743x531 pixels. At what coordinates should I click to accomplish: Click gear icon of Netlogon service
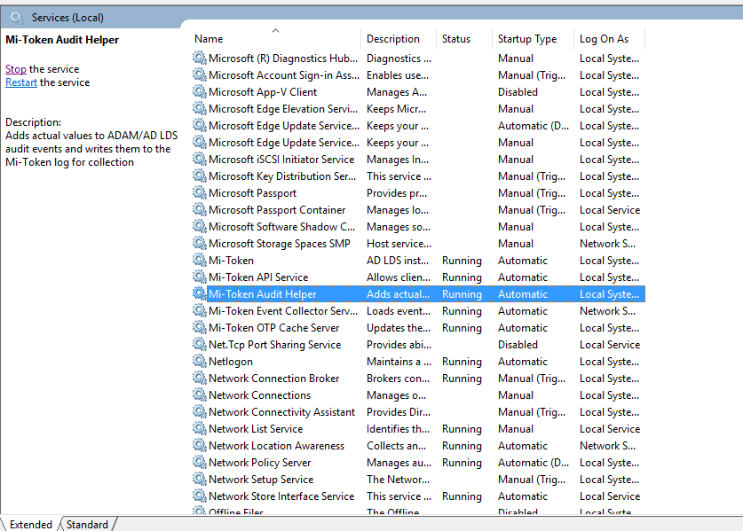(x=199, y=361)
